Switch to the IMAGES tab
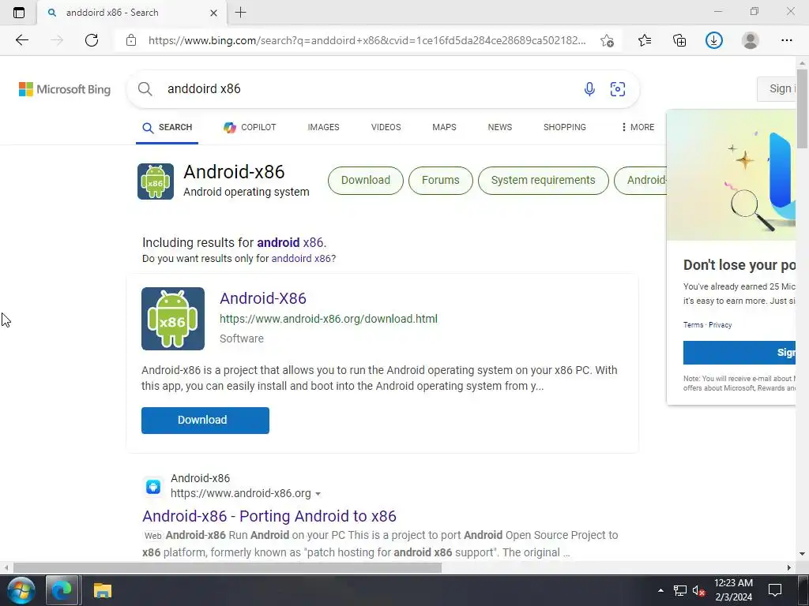The height and width of the screenshot is (606, 809). [x=323, y=127]
